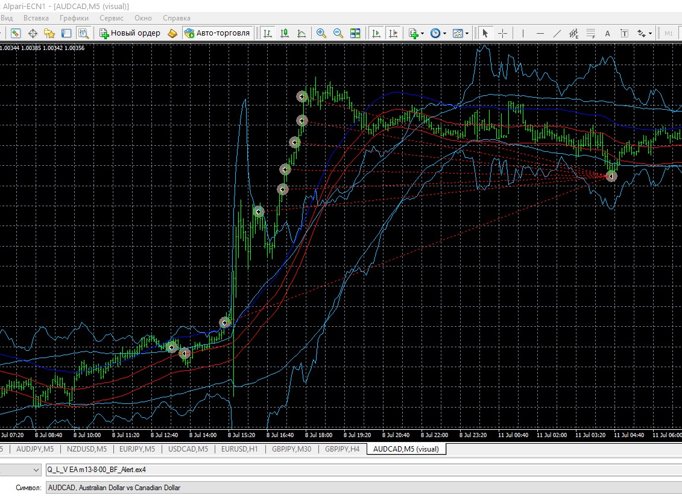
Task: Toggle the Strategy Tester icon
Action: coord(83,33)
